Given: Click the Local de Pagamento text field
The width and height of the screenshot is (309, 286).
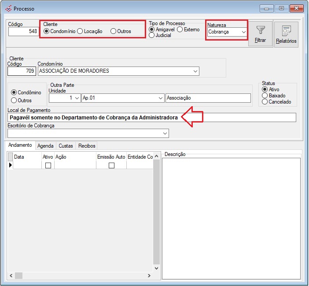Looking at the screenshot, I should pyautogui.click(x=152, y=118).
